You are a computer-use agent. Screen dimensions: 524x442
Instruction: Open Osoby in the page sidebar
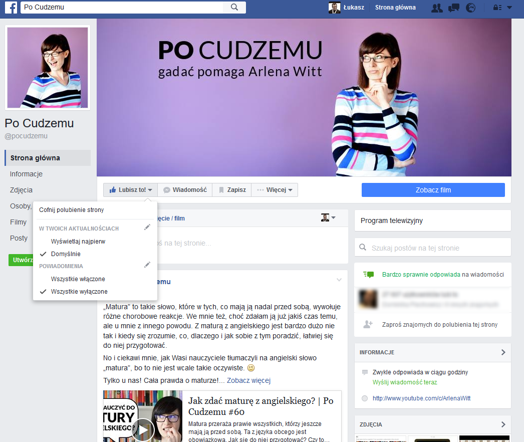[21, 206]
